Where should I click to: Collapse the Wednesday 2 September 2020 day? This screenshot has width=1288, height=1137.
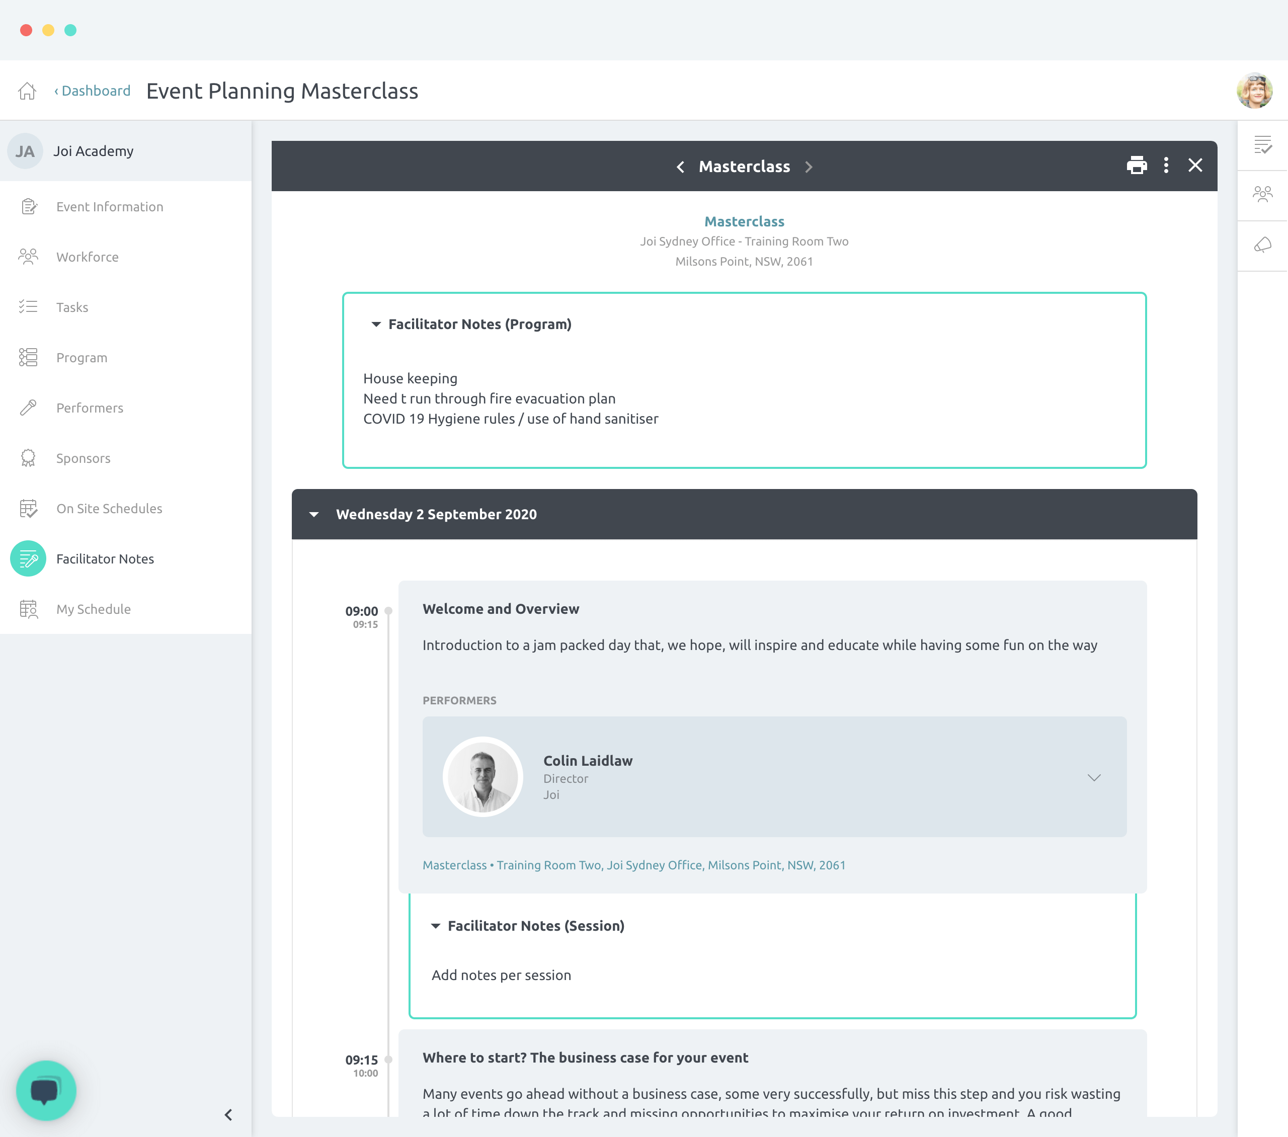click(x=314, y=514)
